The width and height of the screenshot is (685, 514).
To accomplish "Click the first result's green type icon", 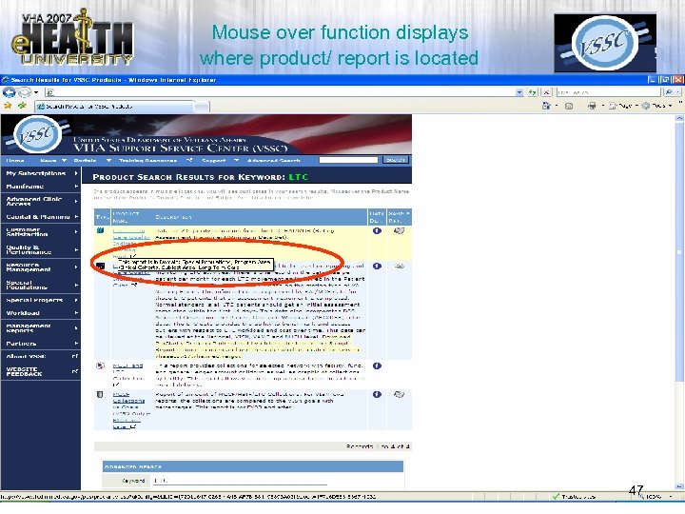I will tap(101, 230).
